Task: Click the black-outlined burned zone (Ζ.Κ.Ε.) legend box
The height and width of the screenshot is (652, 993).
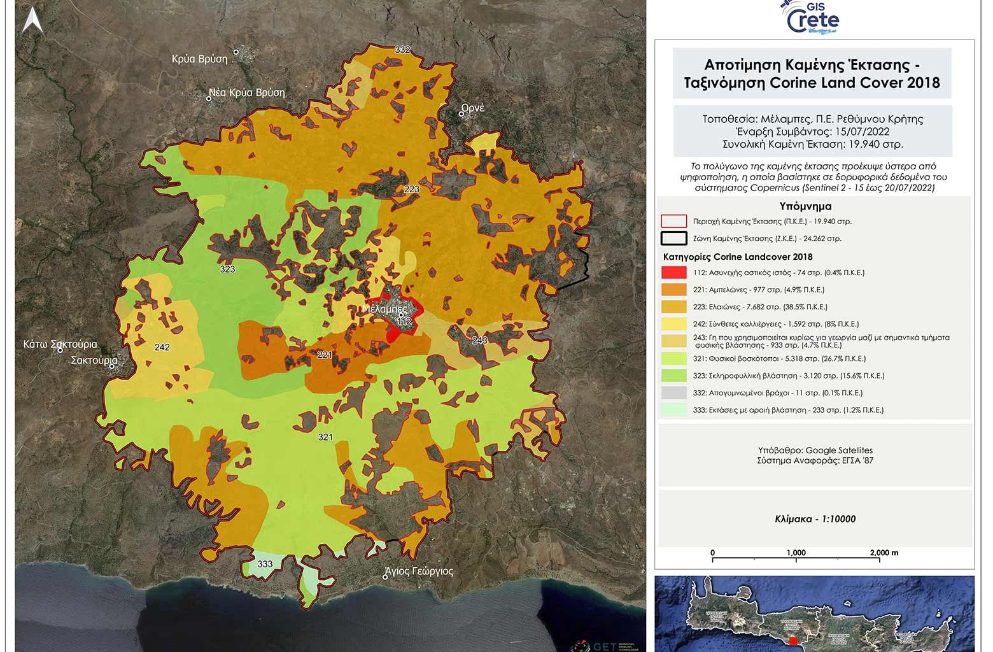Action: [x=674, y=239]
